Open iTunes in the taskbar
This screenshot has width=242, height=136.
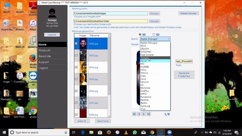pos(117,132)
